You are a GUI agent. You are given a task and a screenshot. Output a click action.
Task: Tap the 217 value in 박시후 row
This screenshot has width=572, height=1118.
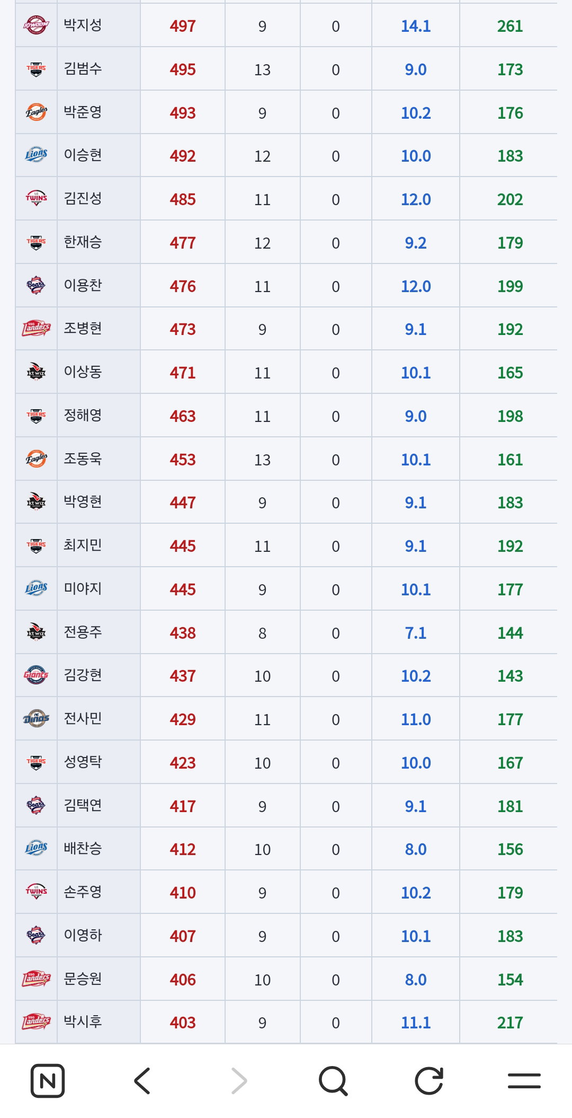point(510,1023)
